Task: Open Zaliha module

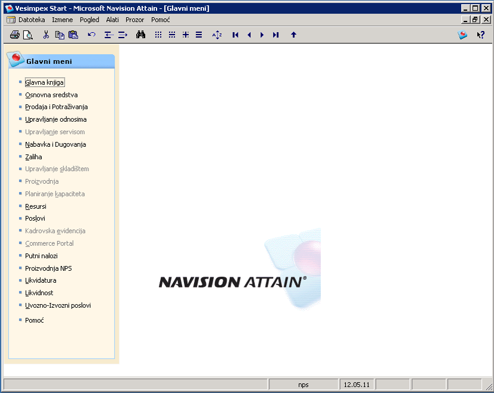Action: (33, 157)
